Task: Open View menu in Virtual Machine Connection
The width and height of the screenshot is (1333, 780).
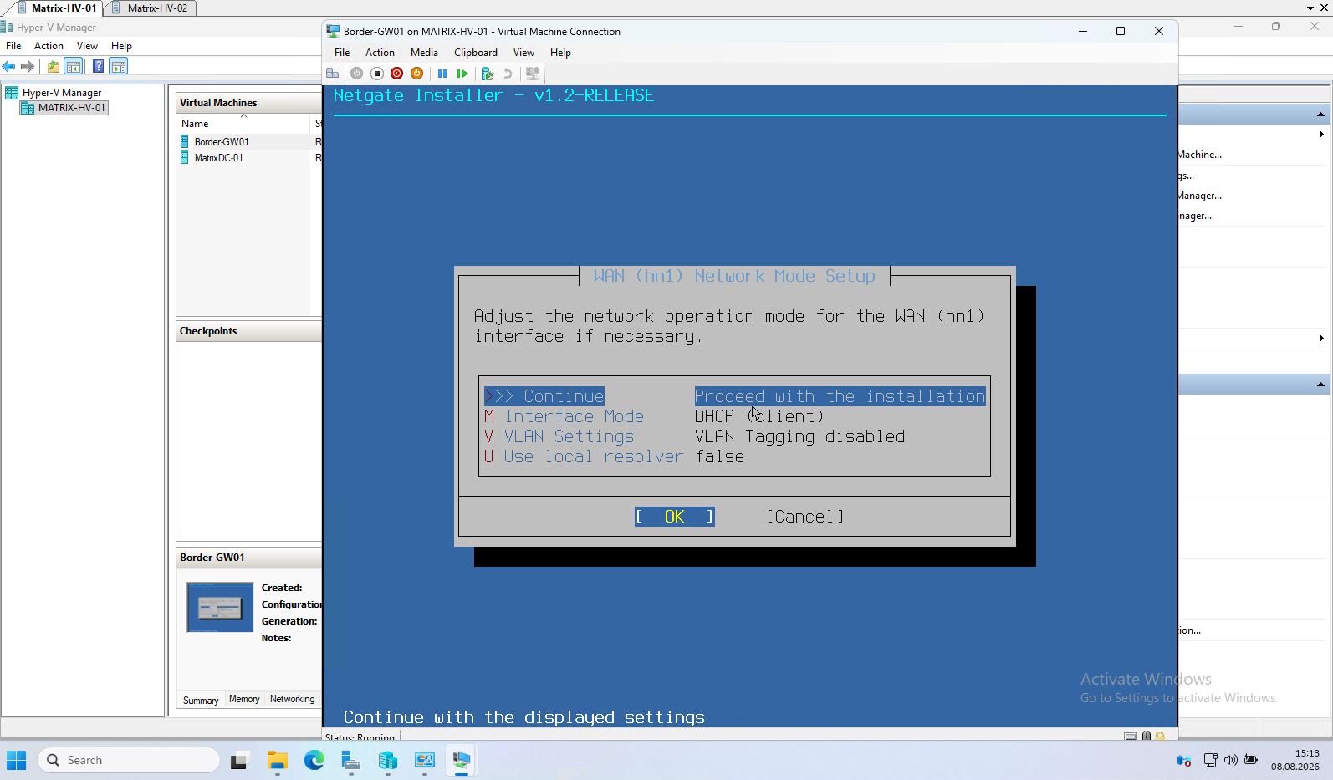Action: click(x=523, y=53)
